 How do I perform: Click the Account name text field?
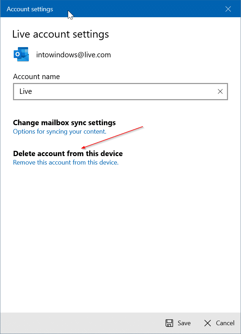[x=120, y=91]
